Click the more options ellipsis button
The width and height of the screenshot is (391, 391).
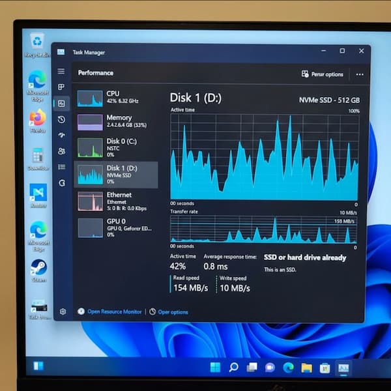[x=360, y=74]
